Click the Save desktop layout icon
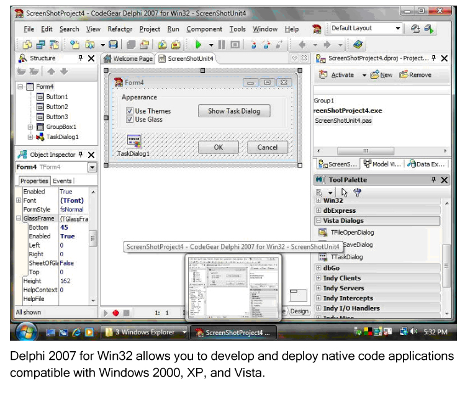The image size is (465, 394). [415, 29]
